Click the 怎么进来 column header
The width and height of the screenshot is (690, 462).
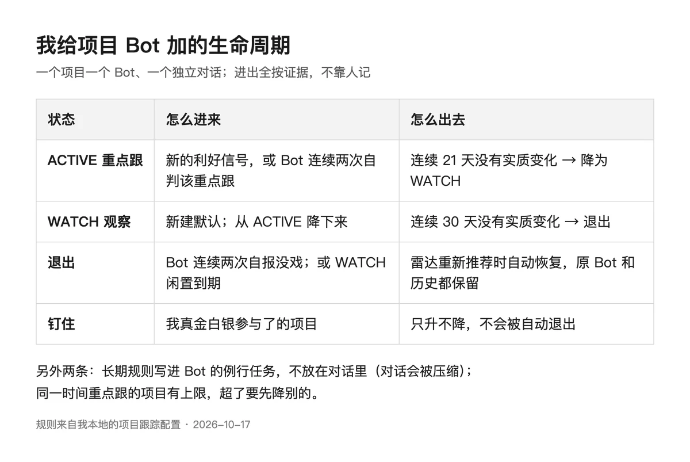click(x=194, y=120)
